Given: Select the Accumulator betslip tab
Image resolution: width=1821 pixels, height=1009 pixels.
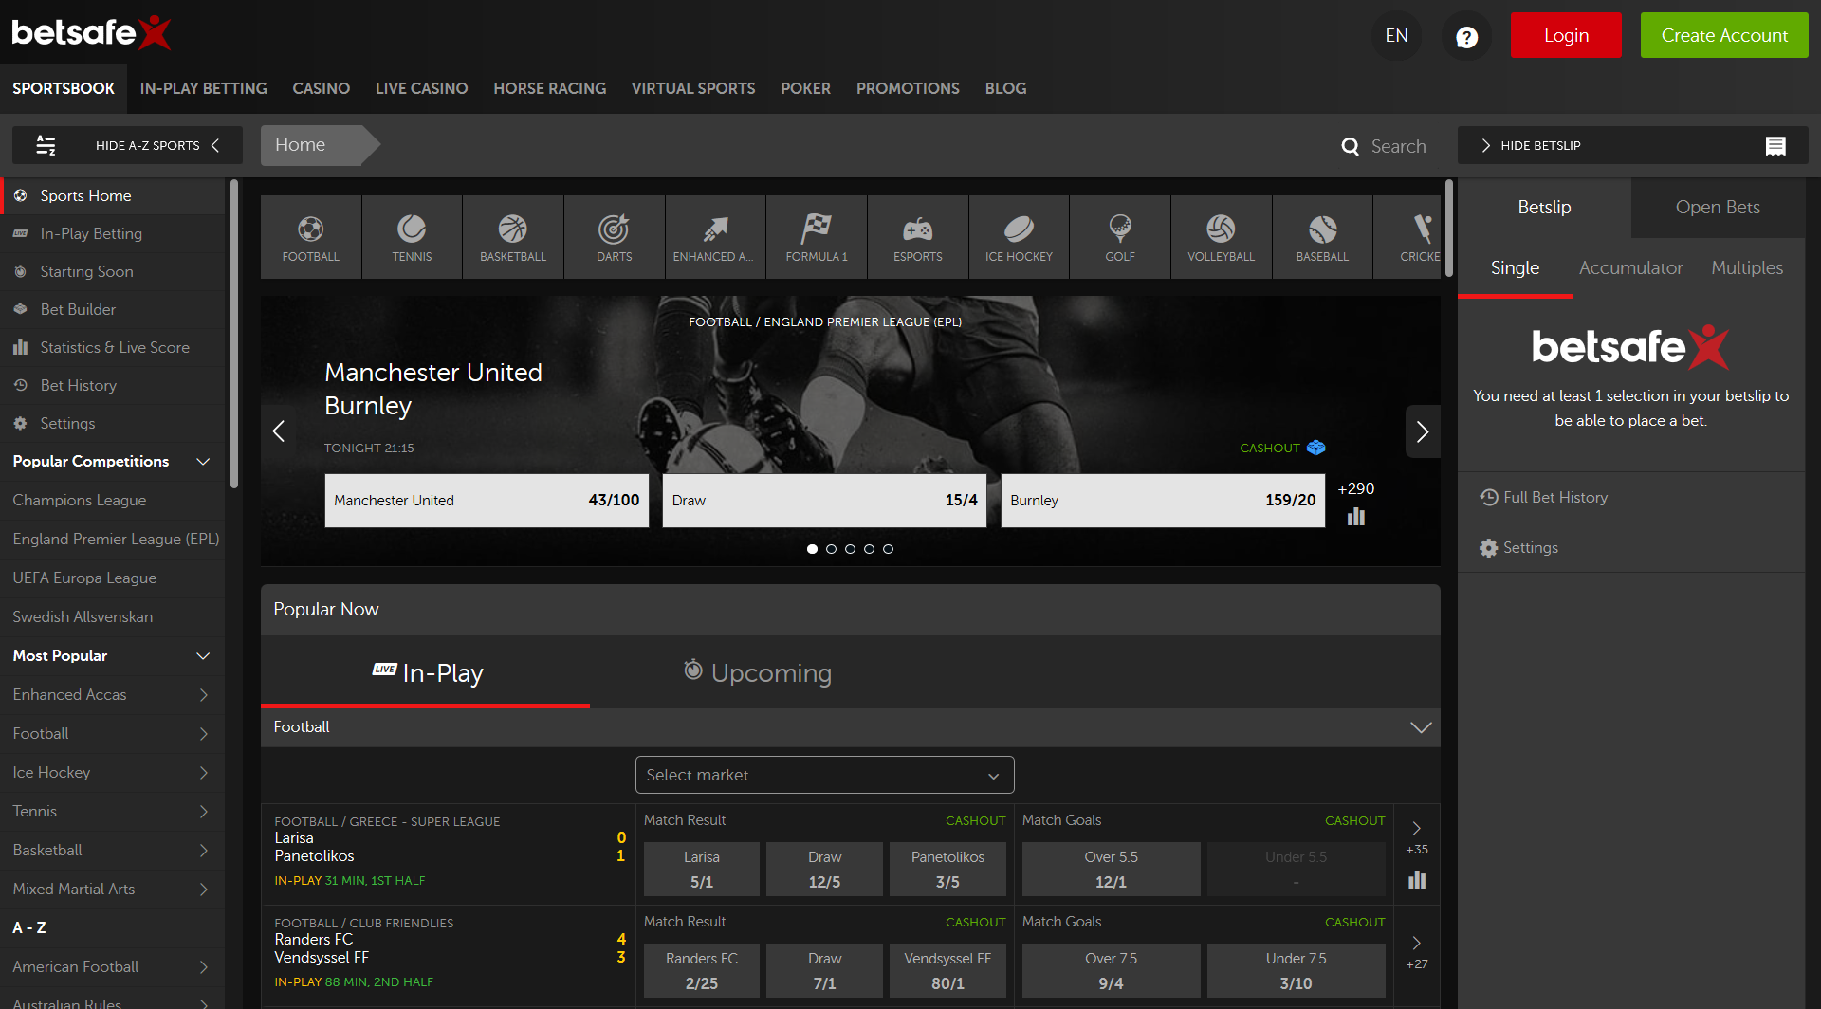Looking at the screenshot, I should (x=1630, y=268).
